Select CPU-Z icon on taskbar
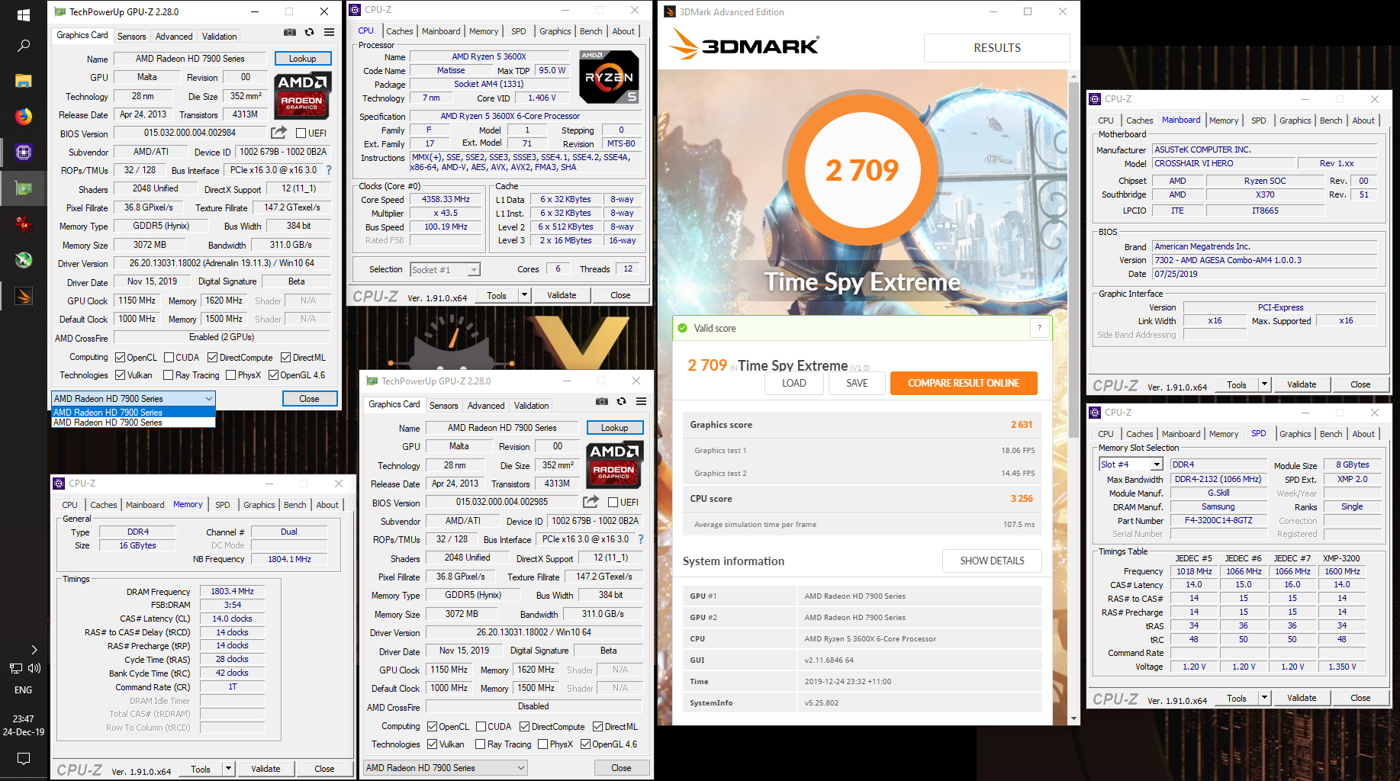1400x781 pixels. click(x=23, y=152)
